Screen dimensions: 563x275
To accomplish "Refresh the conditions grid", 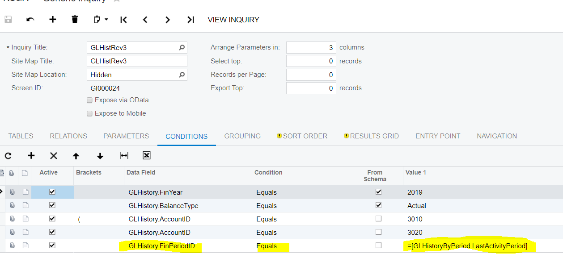I will tap(8, 156).
